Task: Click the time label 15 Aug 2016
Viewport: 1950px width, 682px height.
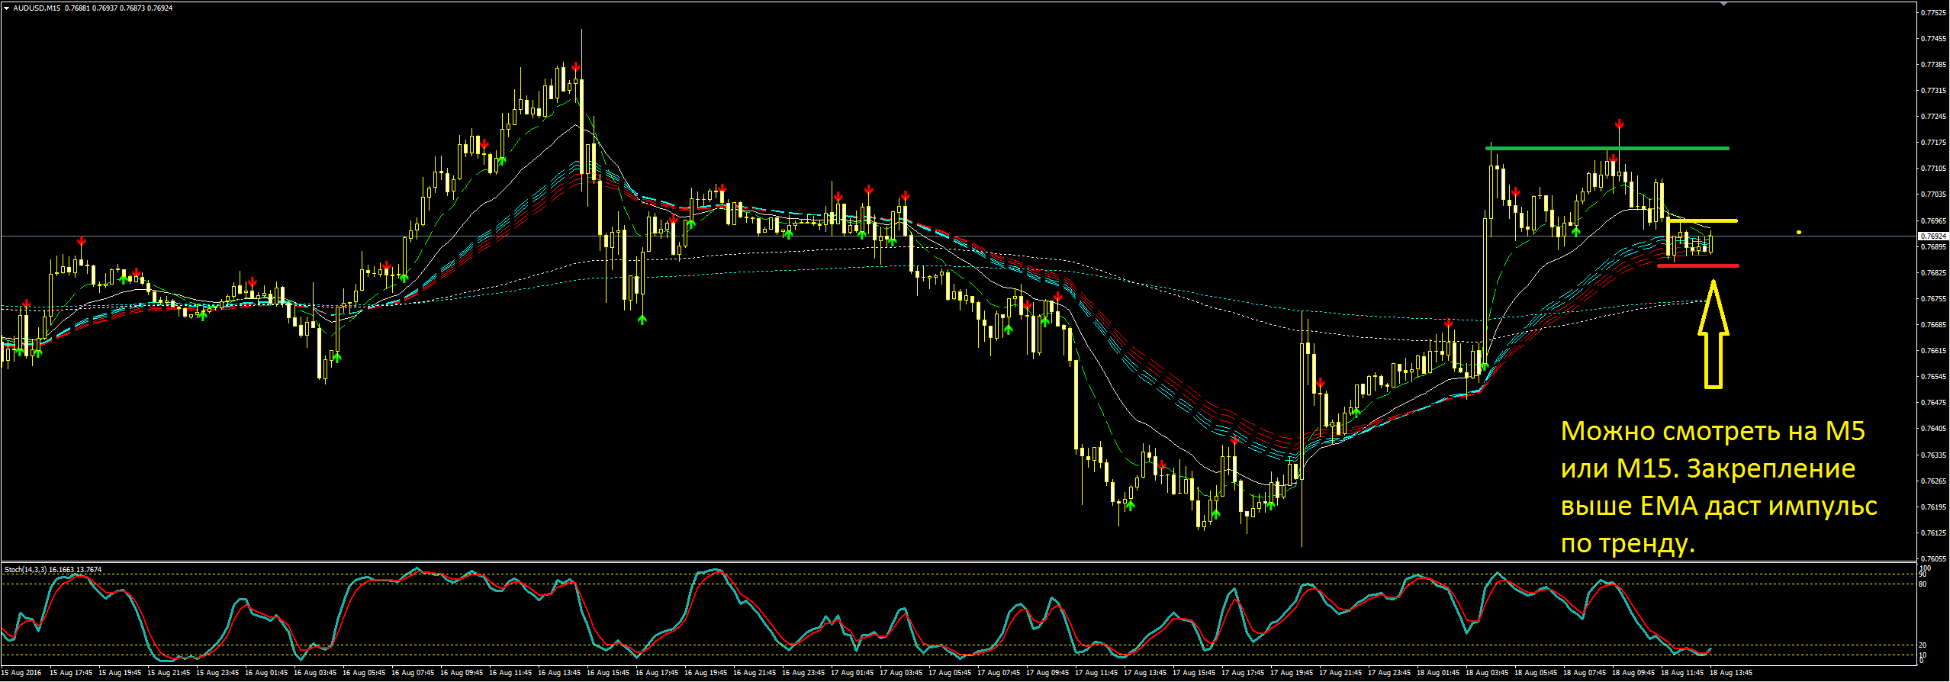Action: (23, 673)
